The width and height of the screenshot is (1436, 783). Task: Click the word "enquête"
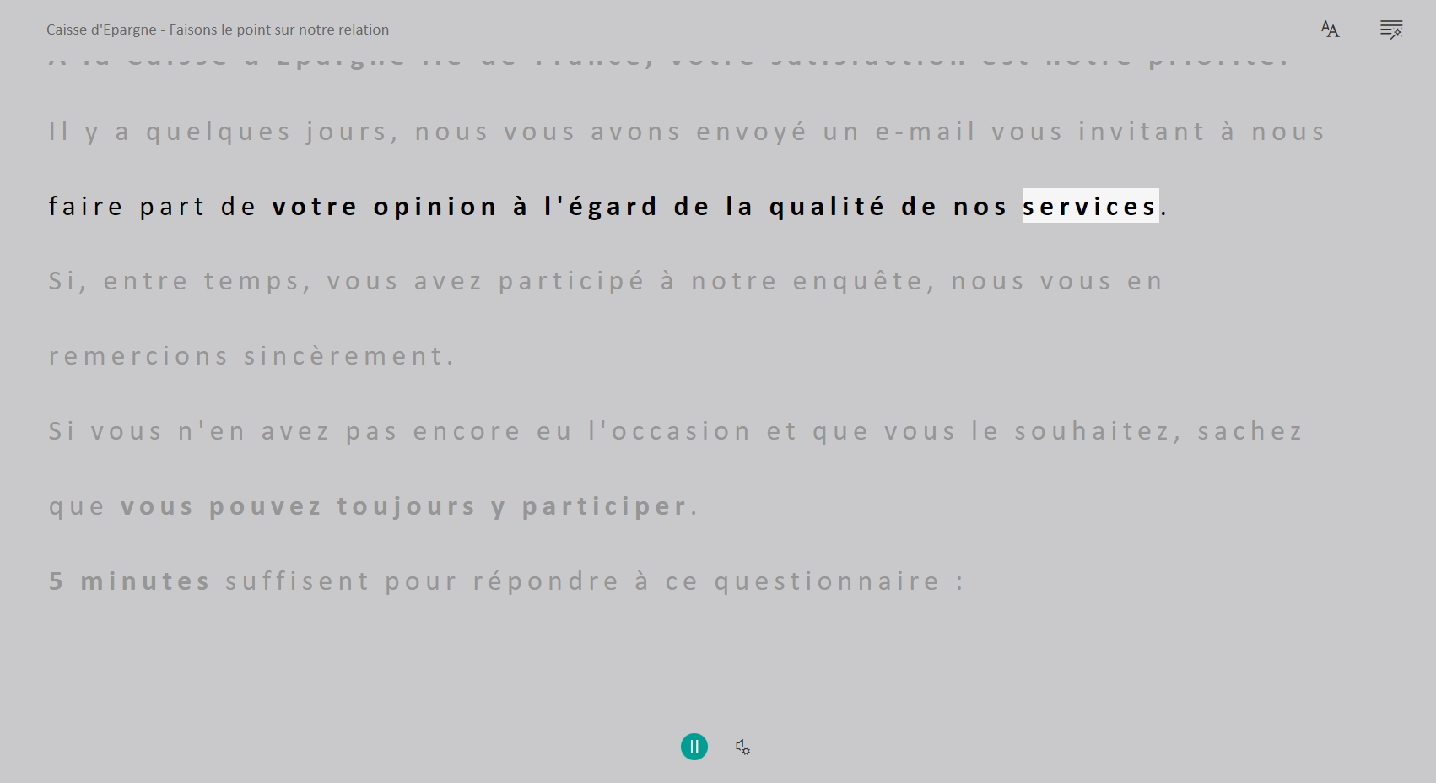(858, 281)
